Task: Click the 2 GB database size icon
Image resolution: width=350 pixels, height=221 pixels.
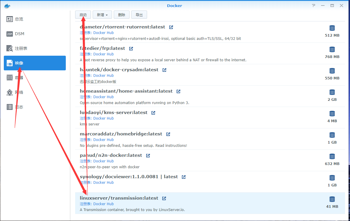Action: click(332, 92)
